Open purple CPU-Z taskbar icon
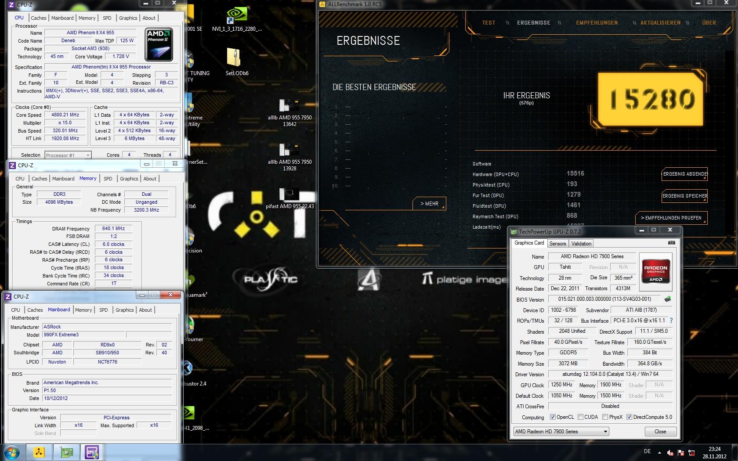The height and width of the screenshot is (461, 738). [92, 452]
